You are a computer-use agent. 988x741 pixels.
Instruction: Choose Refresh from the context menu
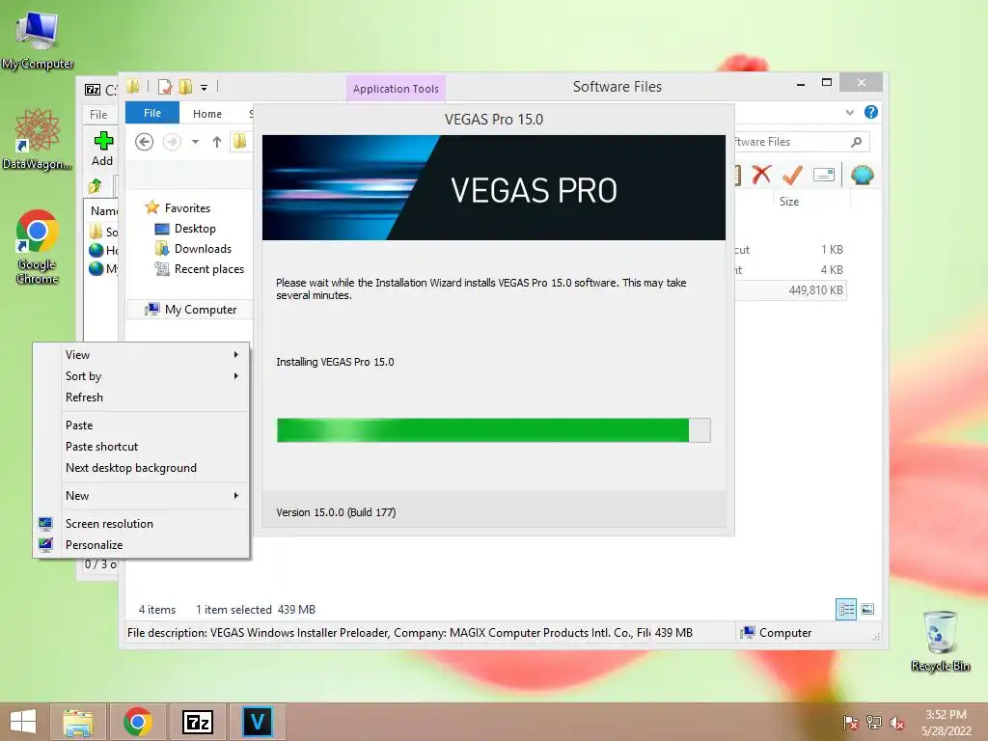click(141, 398)
